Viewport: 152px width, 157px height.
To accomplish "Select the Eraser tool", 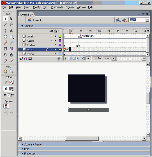I will (11, 61).
